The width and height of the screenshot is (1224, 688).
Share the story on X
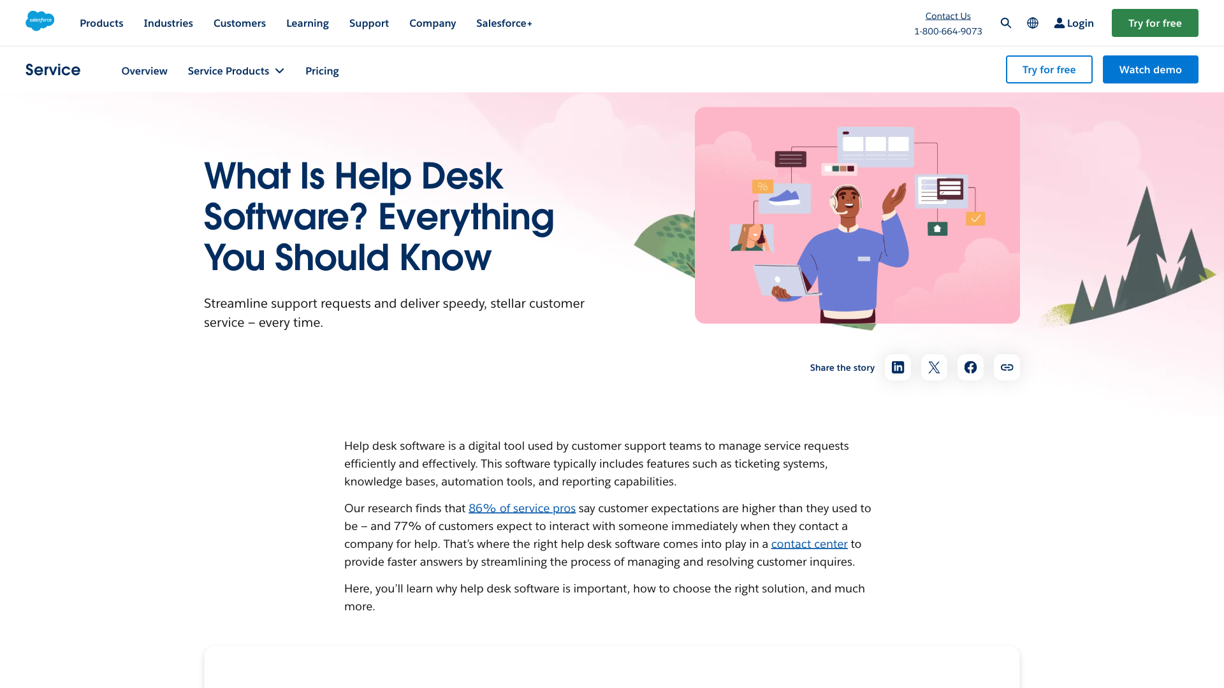(934, 368)
